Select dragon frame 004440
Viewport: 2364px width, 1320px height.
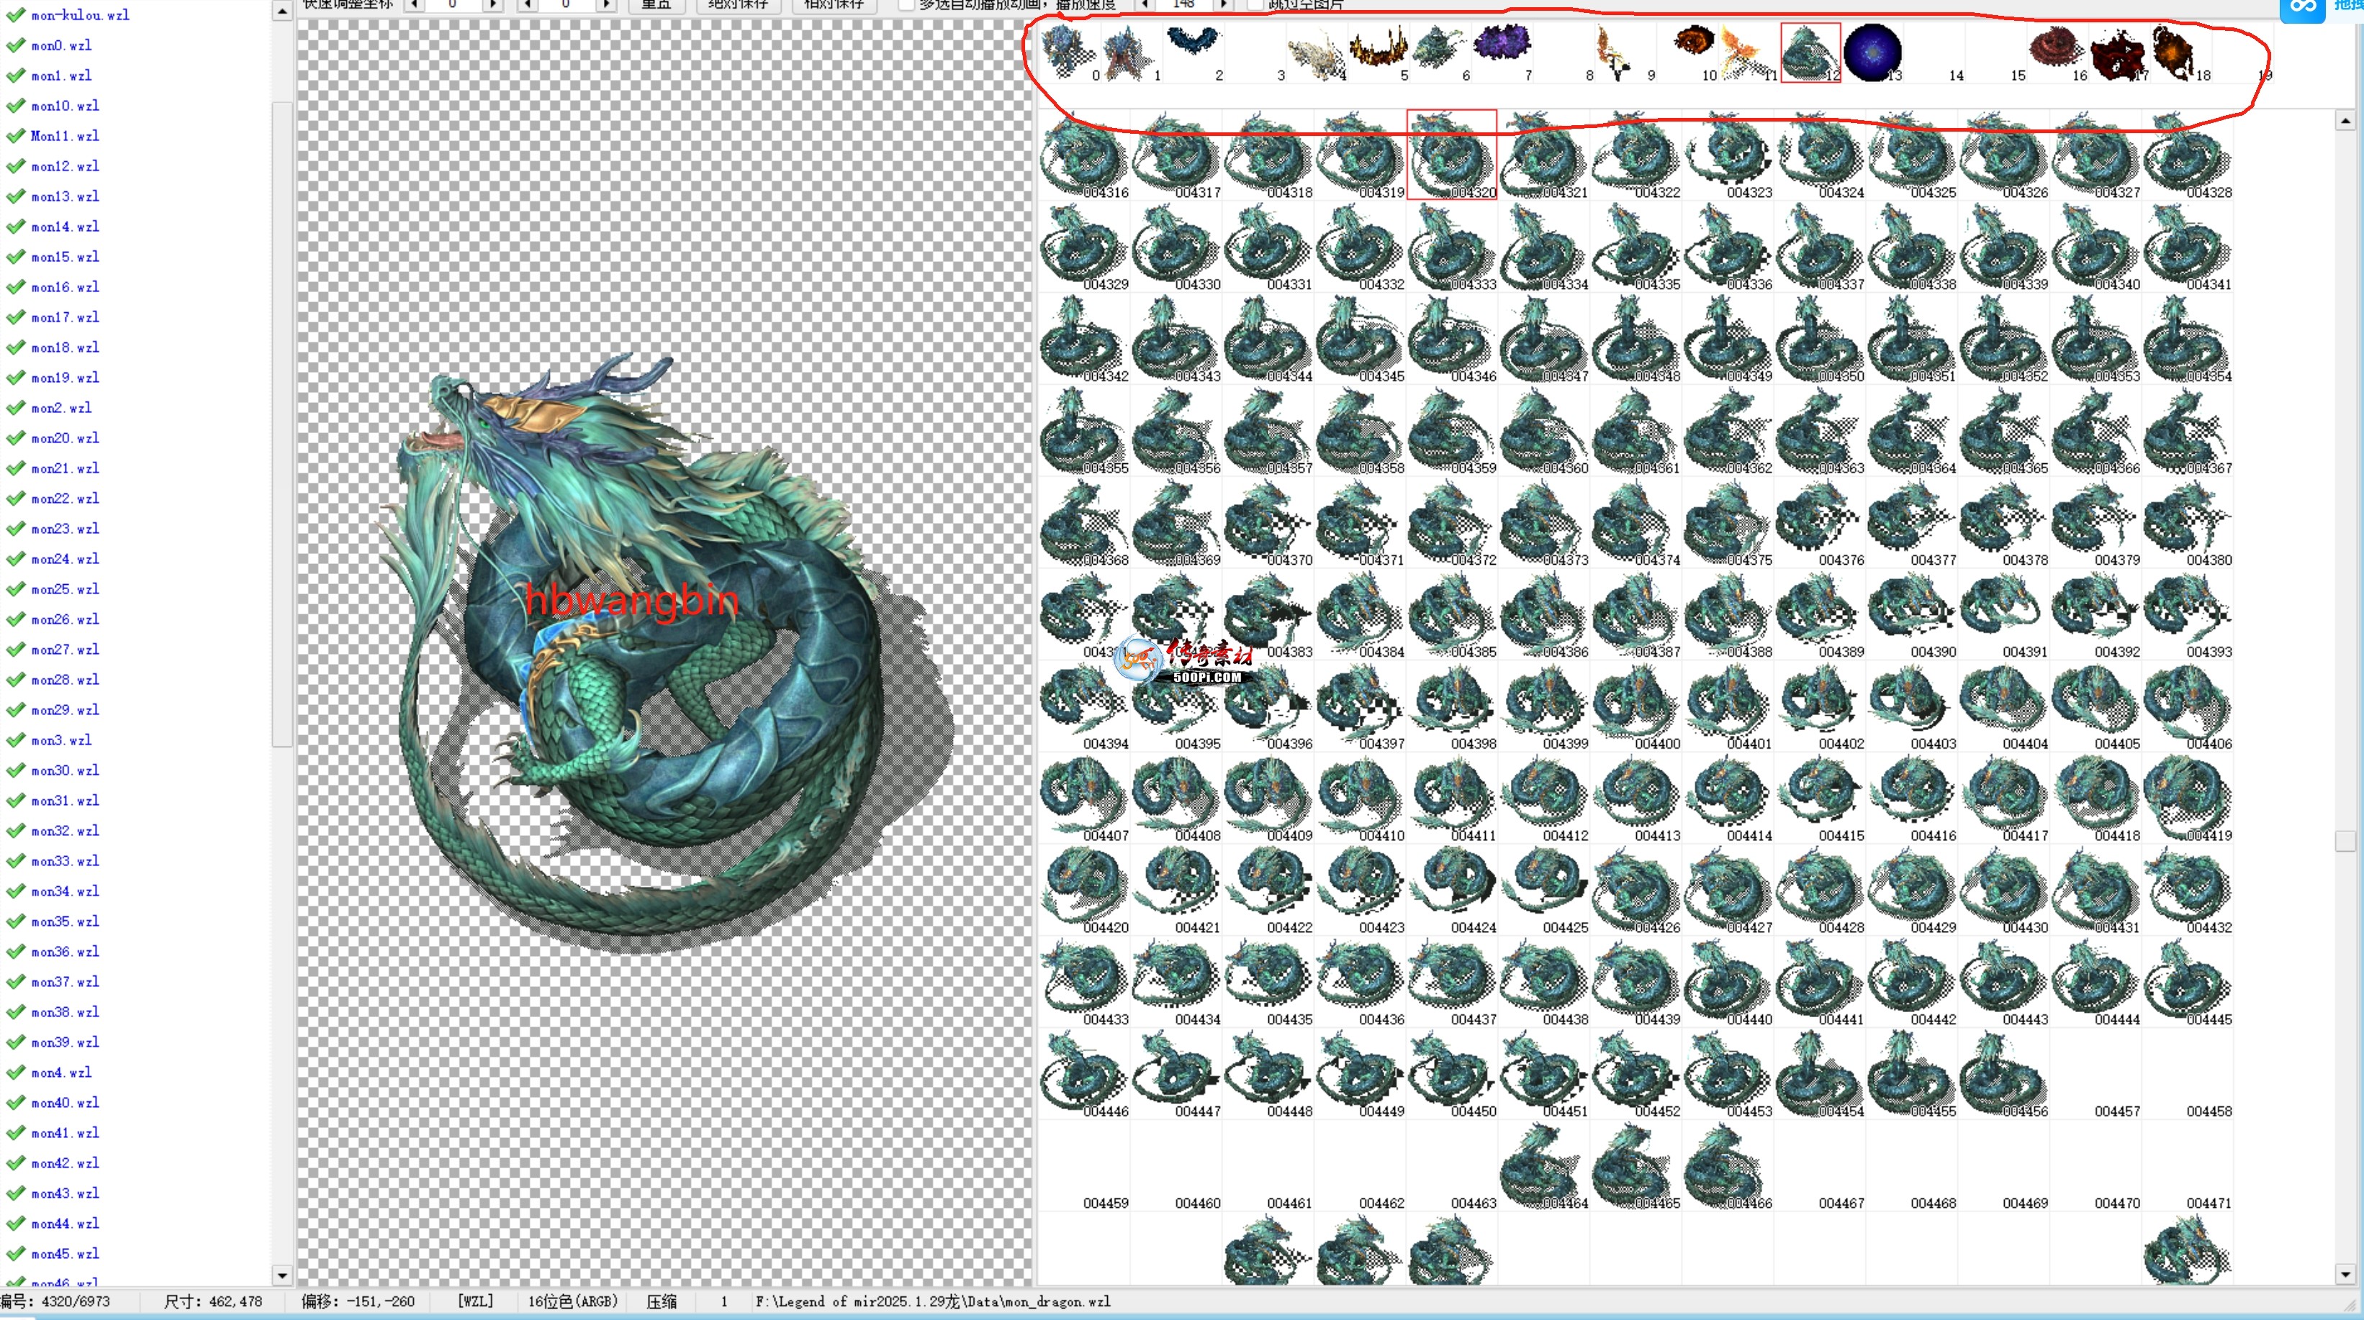pyautogui.click(x=1729, y=981)
